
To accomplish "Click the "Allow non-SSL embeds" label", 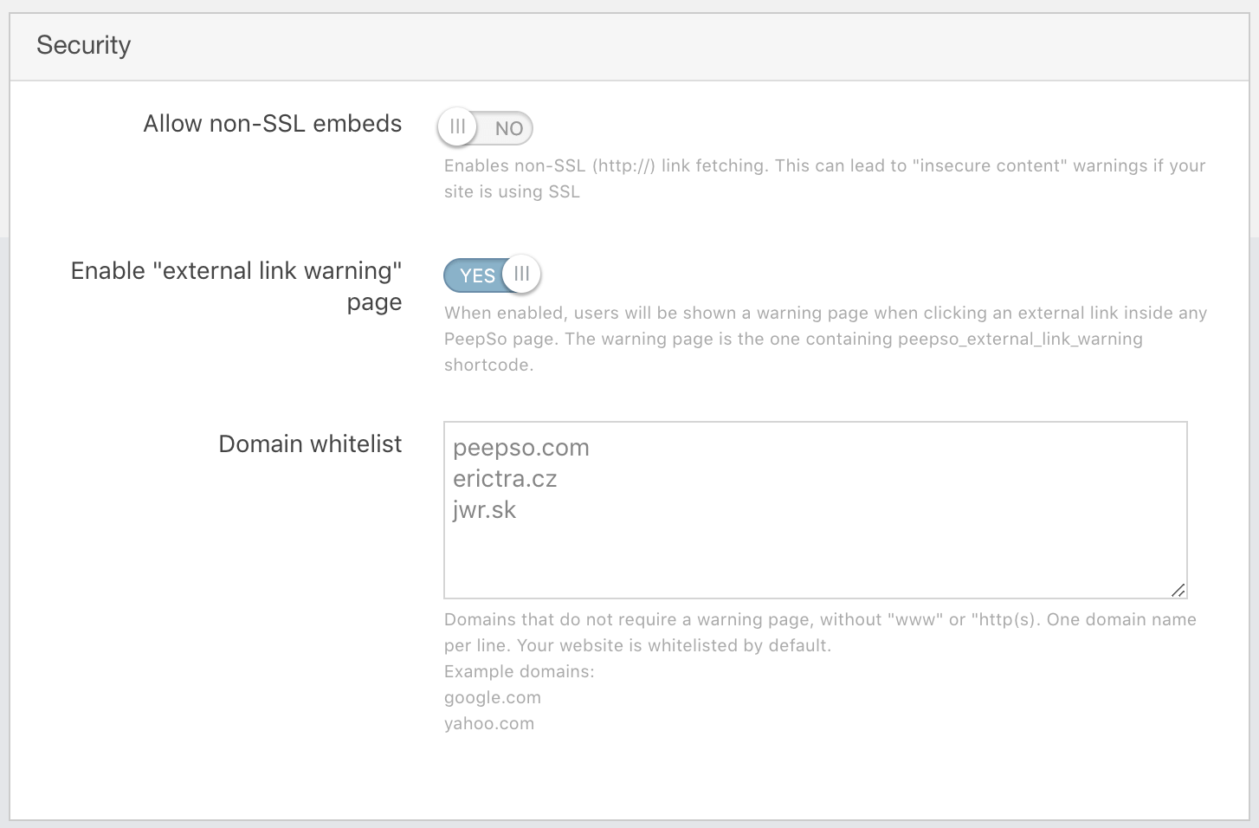I will click(x=273, y=124).
